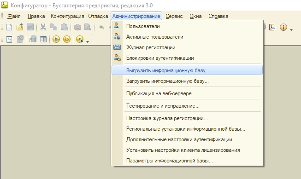
Task: Click the Paste clipboard icon
Action: pyautogui.click(x=65, y=27)
